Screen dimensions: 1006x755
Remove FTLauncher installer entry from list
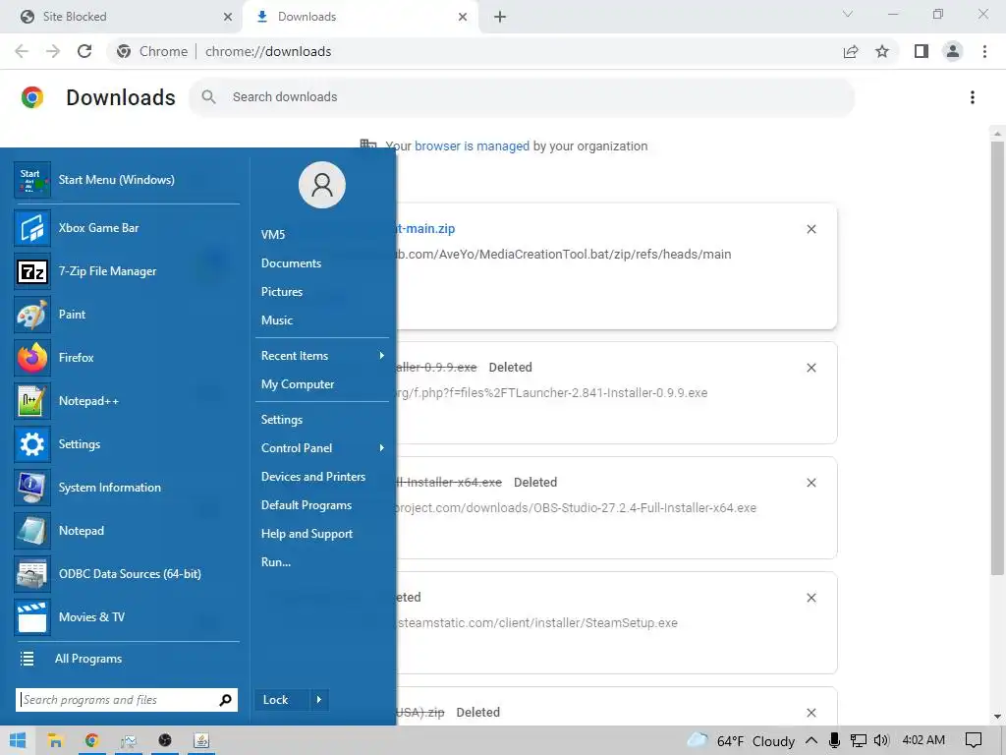tap(810, 368)
